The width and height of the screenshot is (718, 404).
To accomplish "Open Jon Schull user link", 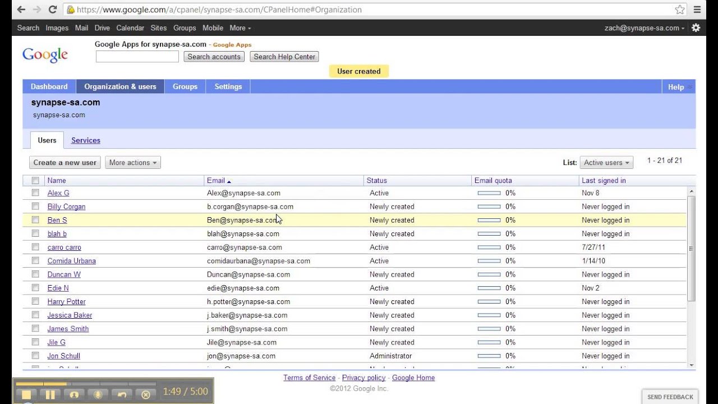I will click(x=64, y=356).
